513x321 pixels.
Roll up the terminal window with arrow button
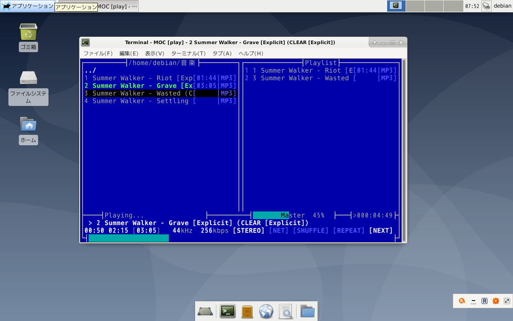[375, 43]
